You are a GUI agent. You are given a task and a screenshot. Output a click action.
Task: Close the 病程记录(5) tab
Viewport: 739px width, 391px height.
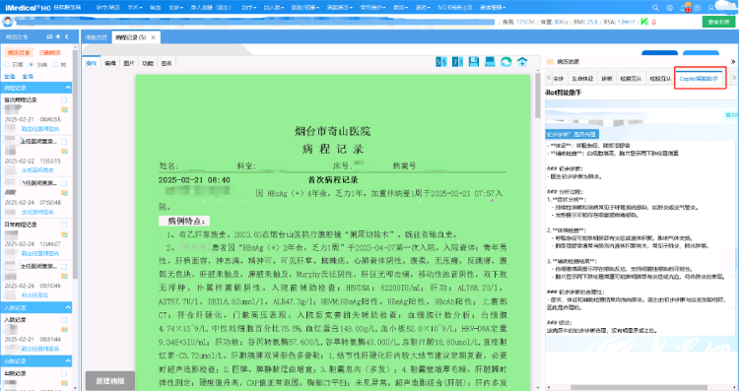click(153, 37)
